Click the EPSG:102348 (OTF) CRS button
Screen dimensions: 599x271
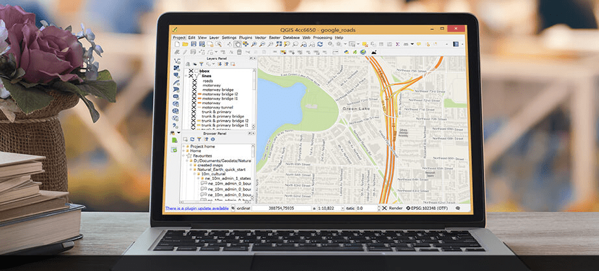click(427, 208)
